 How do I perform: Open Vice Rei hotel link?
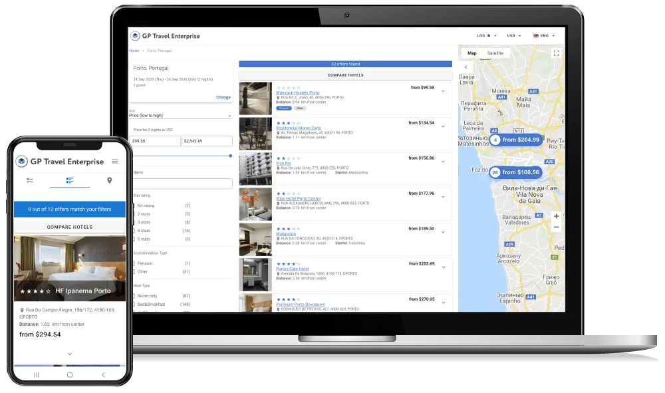point(283,163)
